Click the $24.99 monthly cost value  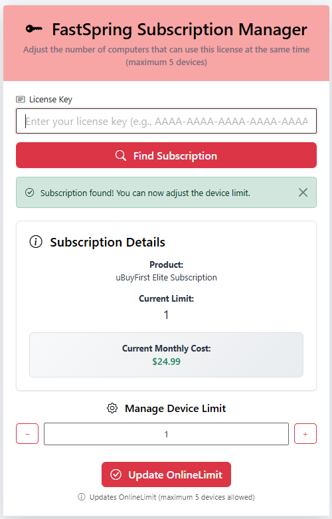(166, 362)
